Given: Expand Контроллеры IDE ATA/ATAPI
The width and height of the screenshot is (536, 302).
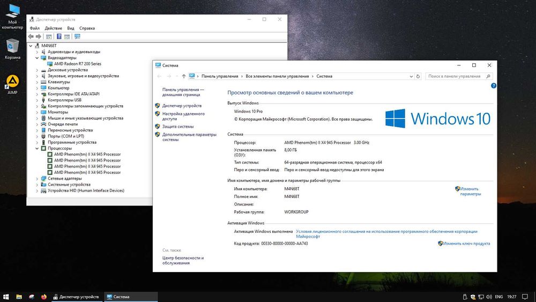Looking at the screenshot, I should coord(37,94).
